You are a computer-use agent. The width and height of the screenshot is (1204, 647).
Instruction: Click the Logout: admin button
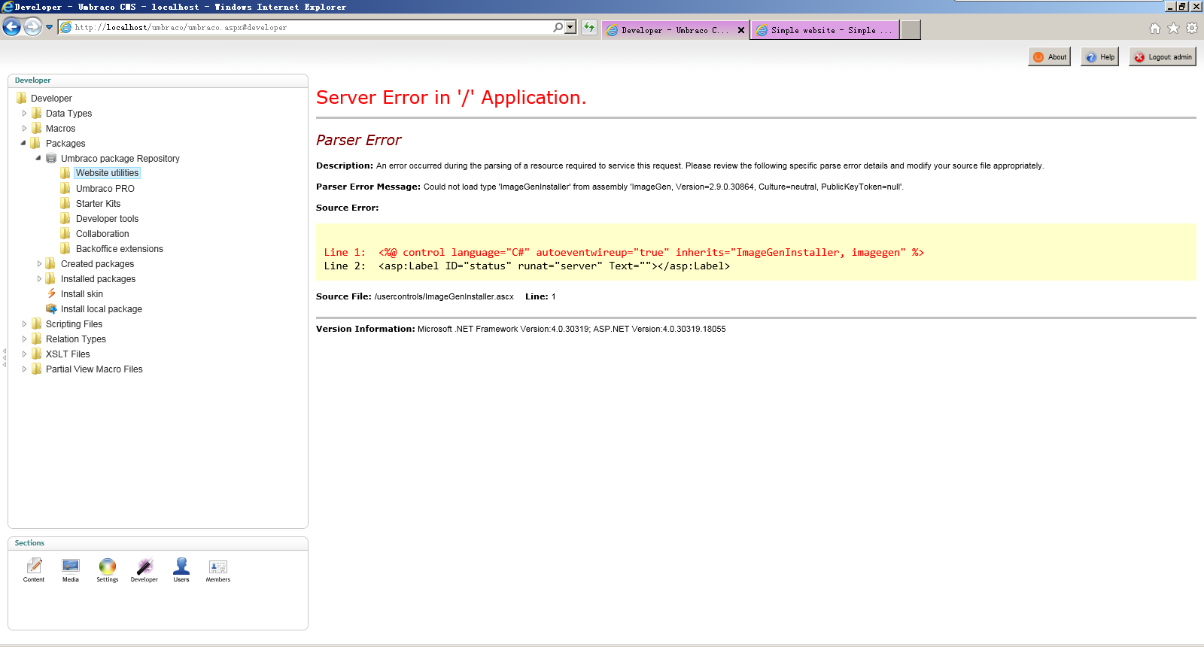tap(1162, 57)
